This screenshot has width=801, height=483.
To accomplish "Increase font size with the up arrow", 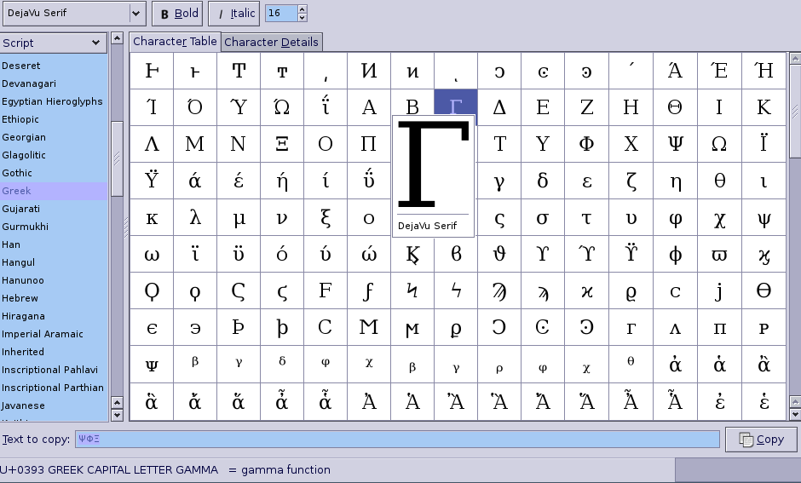I will [303, 9].
